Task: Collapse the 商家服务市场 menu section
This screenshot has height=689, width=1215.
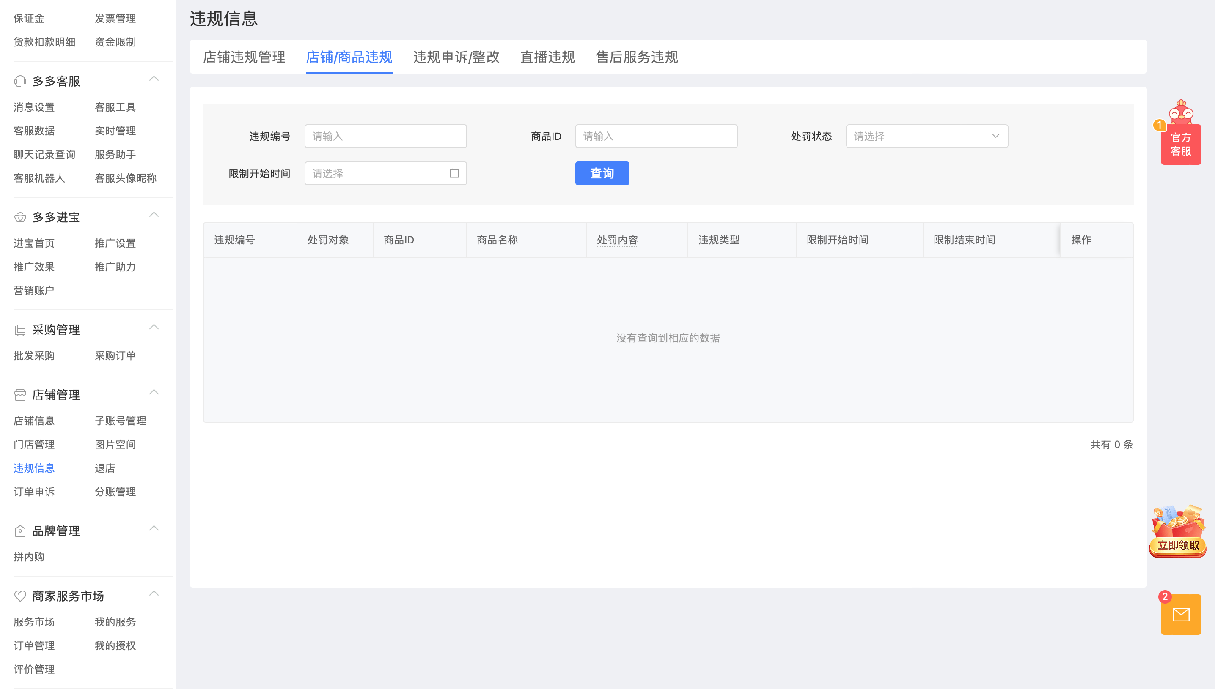Action: pyautogui.click(x=154, y=593)
